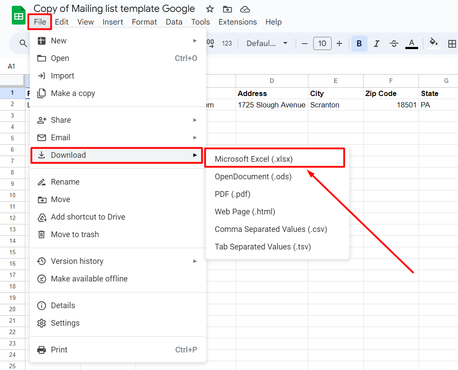Click the cell containing Scranton
The width and height of the screenshot is (458, 370).
(x=336, y=105)
